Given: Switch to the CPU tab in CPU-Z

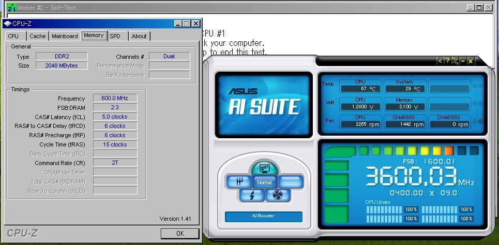Looking at the screenshot, I should [13, 36].
